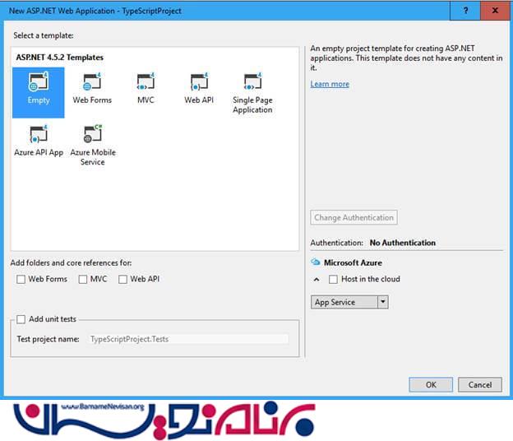Image resolution: width=513 pixels, height=441 pixels.
Task: Select the Azure API App template
Action: 39,135
